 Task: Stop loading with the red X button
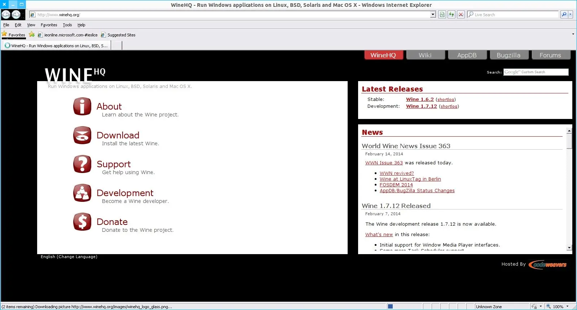pyautogui.click(x=461, y=14)
